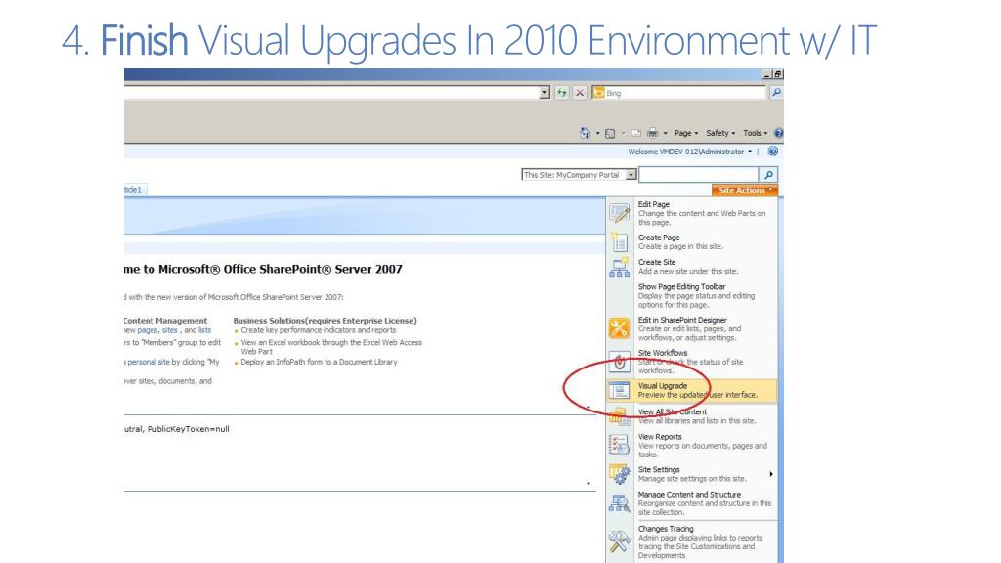Click the red stop loading icon
The image size is (1001, 563).
pos(579,93)
